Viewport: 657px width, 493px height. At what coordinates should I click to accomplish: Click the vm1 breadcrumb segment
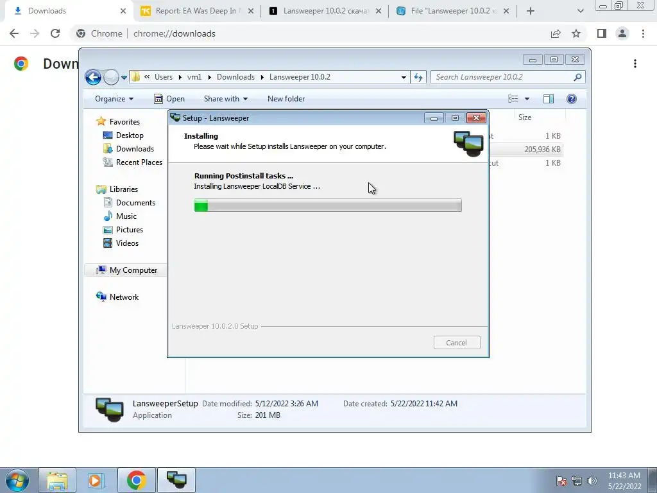pyautogui.click(x=194, y=77)
